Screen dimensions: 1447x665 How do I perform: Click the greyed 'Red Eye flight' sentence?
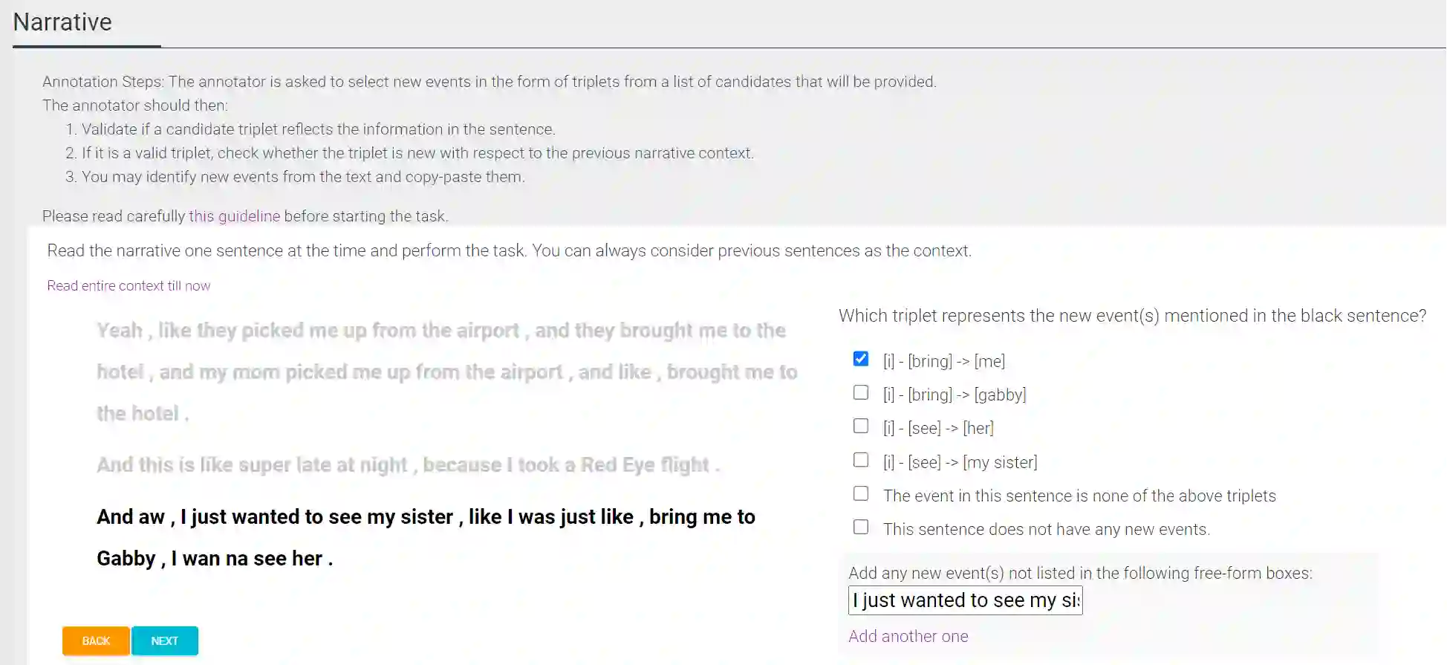408,465
